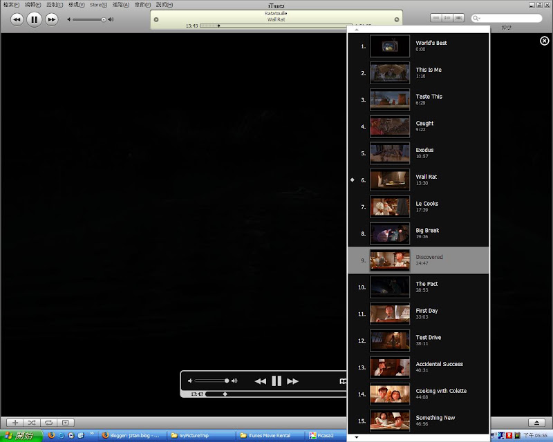Switch to iTunes Movie Rental taskbar item
Image resolution: width=553 pixels, height=442 pixels.
tap(269, 436)
